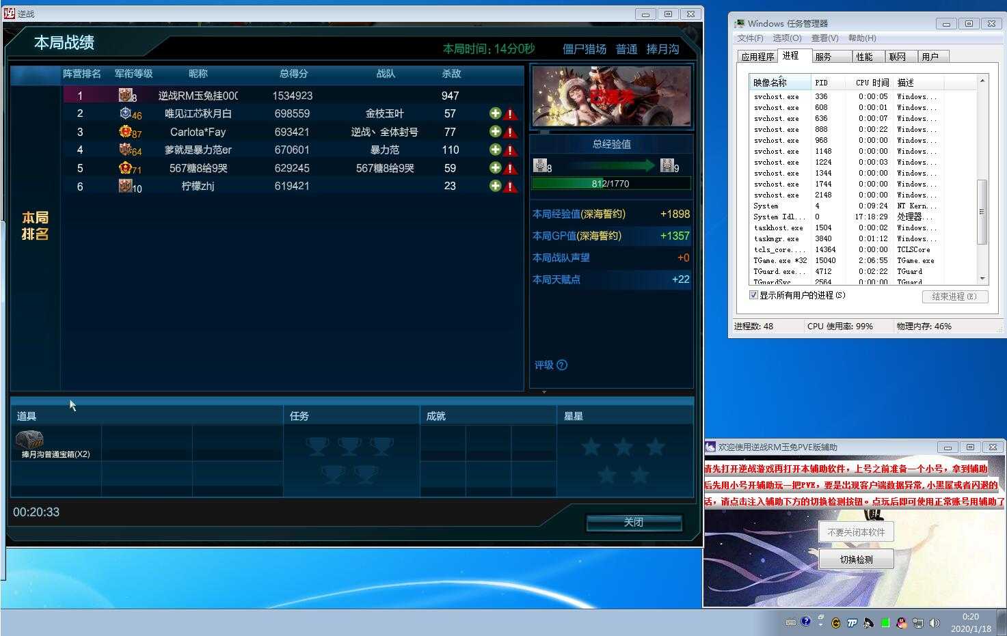
Task: Click the volume speaker tray icon
Action: (935, 623)
